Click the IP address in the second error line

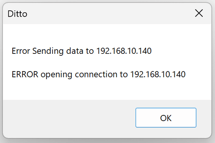tap(158, 74)
